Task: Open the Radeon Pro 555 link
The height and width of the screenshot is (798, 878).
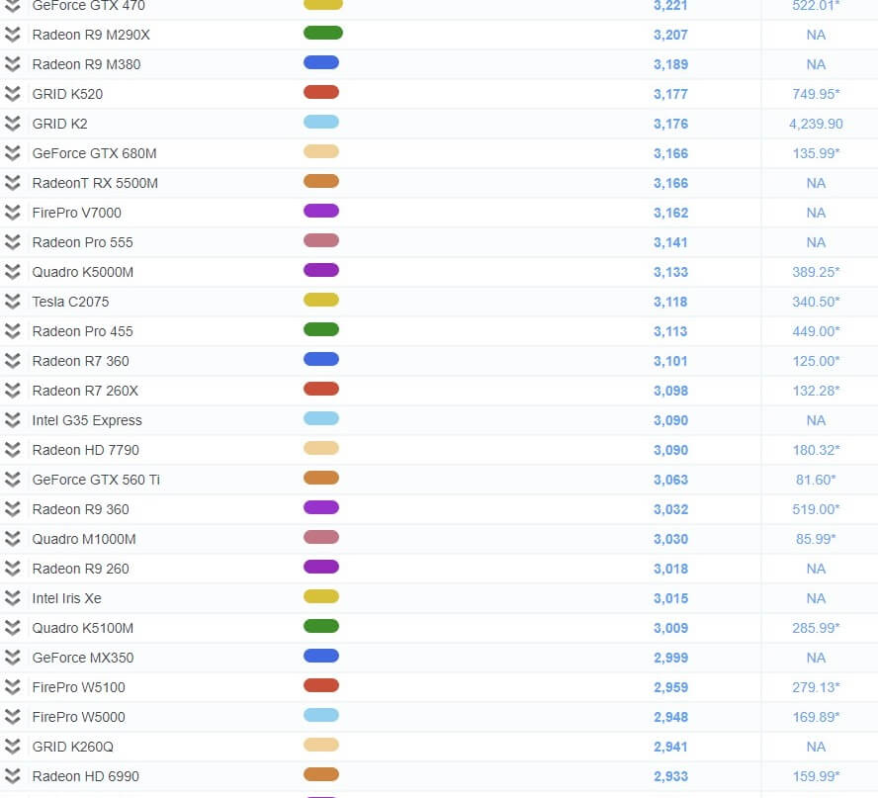Action: pos(82,242)
